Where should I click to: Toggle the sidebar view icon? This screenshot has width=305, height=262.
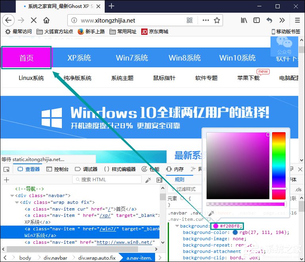(257, 20)
